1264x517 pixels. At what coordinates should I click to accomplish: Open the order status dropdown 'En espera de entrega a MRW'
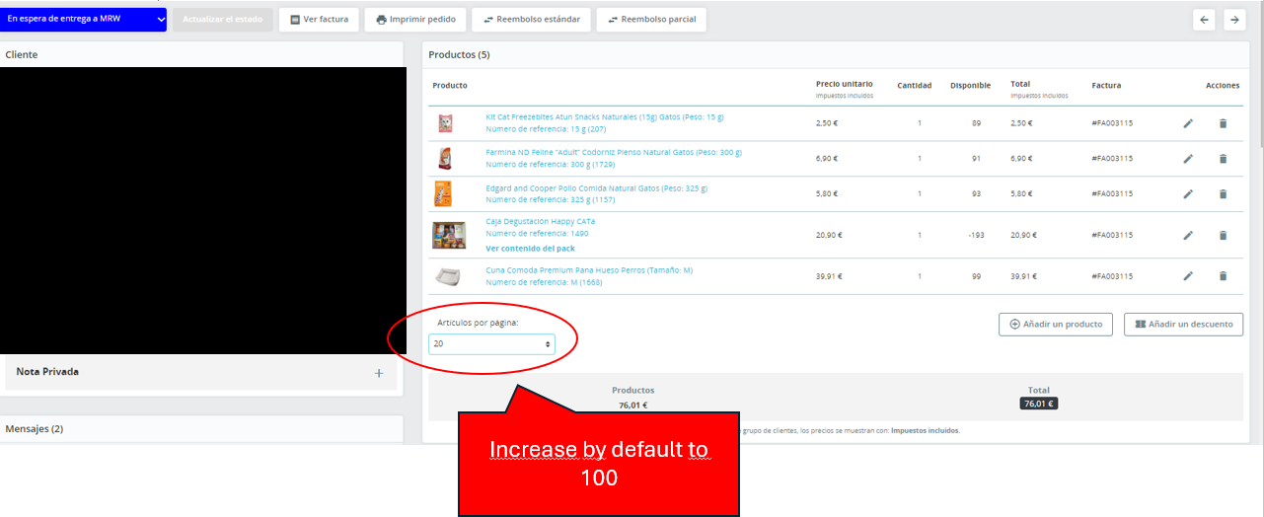84,19
